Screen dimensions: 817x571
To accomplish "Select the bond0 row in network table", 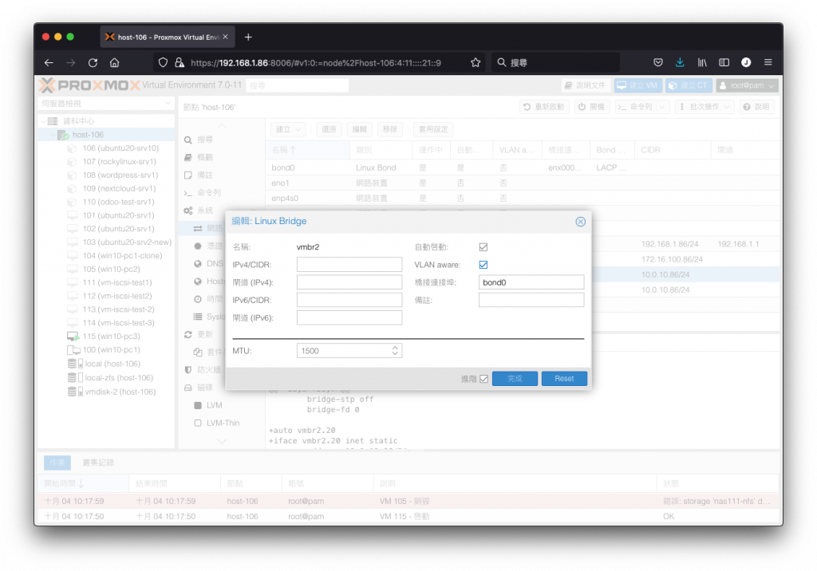I will tap(523, 167).
